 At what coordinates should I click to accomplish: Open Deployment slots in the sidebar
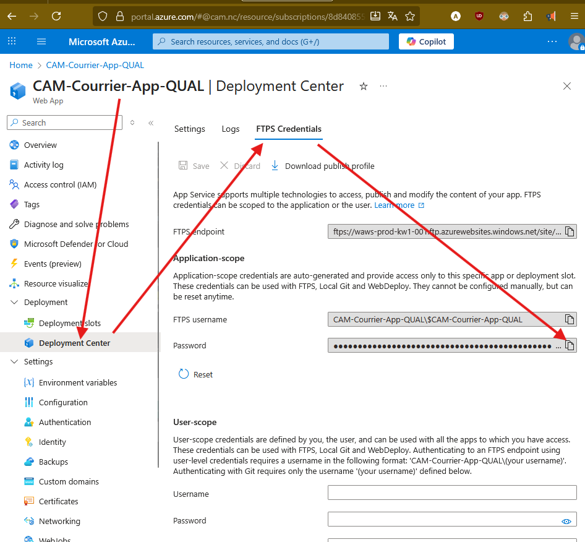69,323
